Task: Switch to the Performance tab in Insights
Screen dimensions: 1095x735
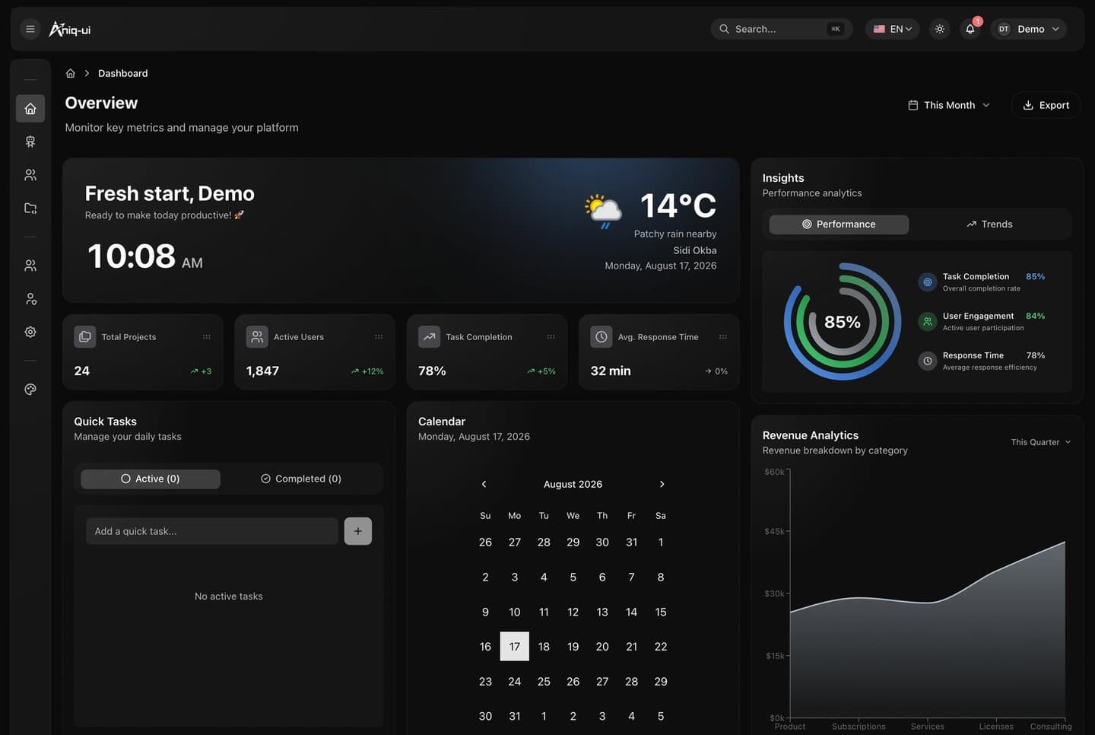Action: tap(839, 224)
